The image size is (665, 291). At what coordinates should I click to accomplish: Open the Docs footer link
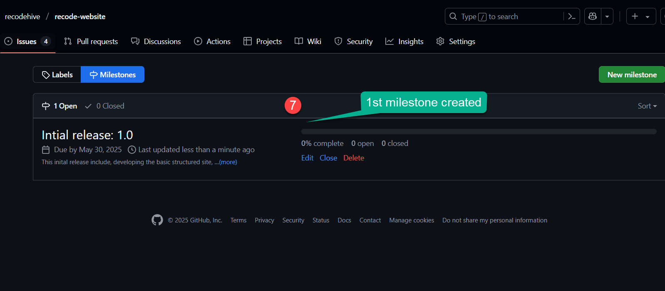[344, 220]
